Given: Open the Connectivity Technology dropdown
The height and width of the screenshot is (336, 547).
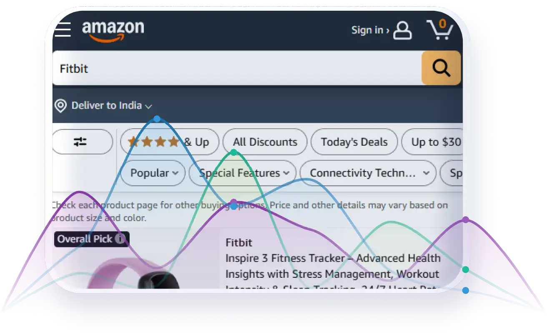Looking at the screenshot, I should 368,173.
